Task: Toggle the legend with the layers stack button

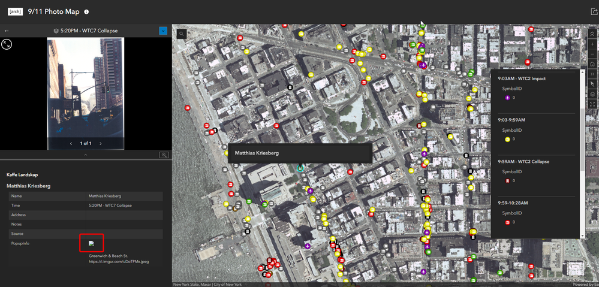Action: tap(592, 94)
